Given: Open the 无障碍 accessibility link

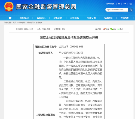Looking at the screenshot, I should (110, 4).
